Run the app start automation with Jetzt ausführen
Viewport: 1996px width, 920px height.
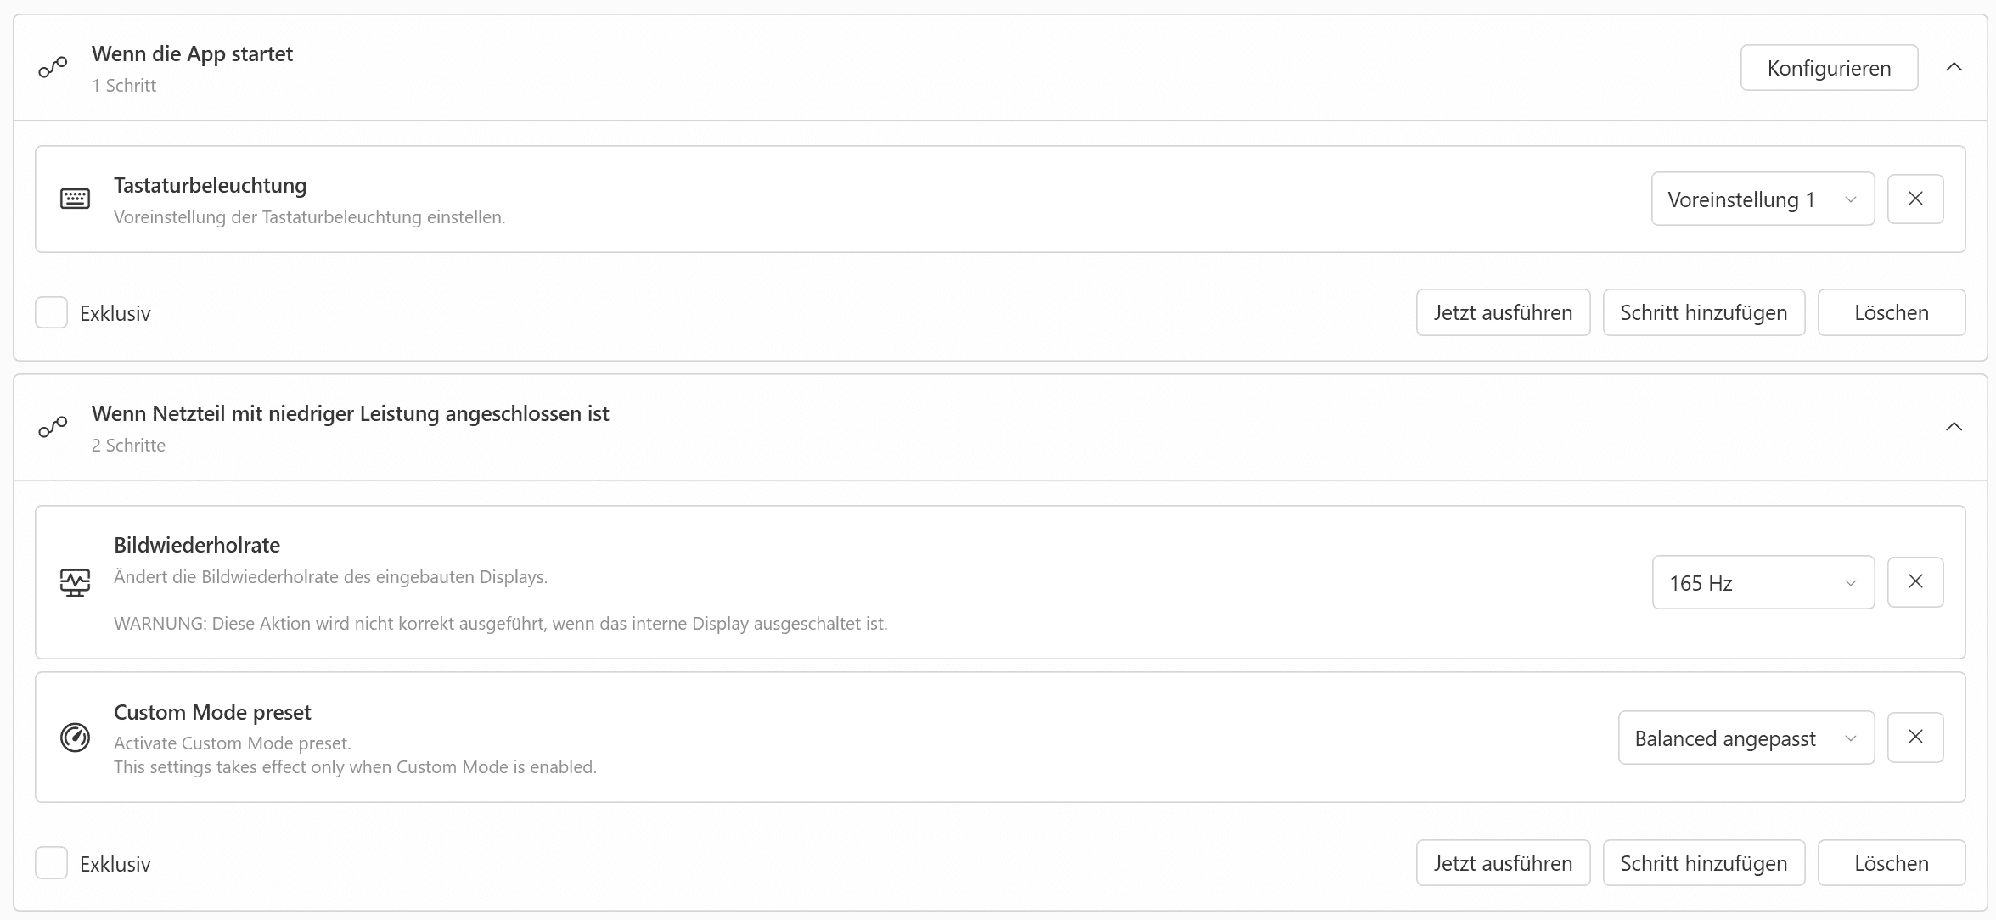point(1503,312)
